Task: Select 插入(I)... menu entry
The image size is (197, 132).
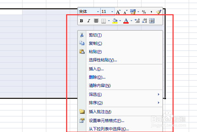Action: click(x=120, y=69)
